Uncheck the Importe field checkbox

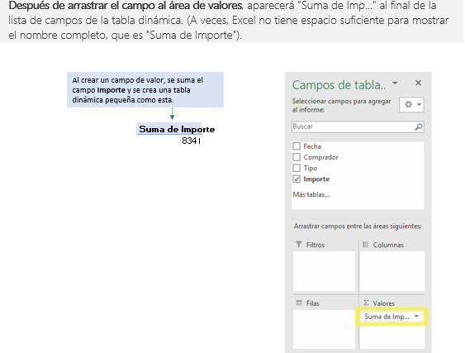pyautogui.click(x=297, y=179)
